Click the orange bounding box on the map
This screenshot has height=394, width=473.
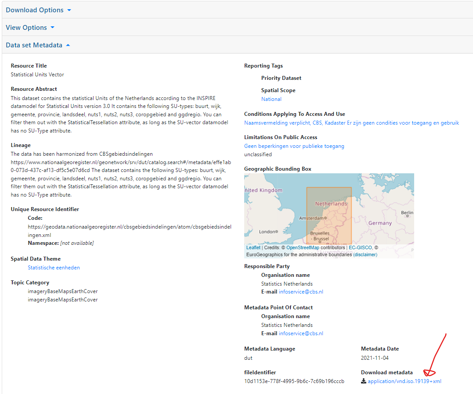click(329, 215)
